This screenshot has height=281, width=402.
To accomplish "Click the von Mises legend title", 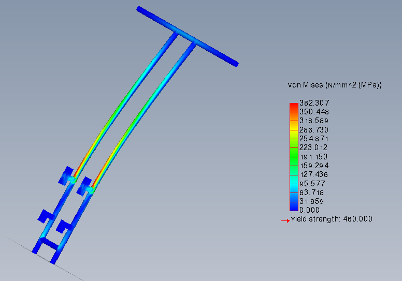I will (x=334, y=85).
